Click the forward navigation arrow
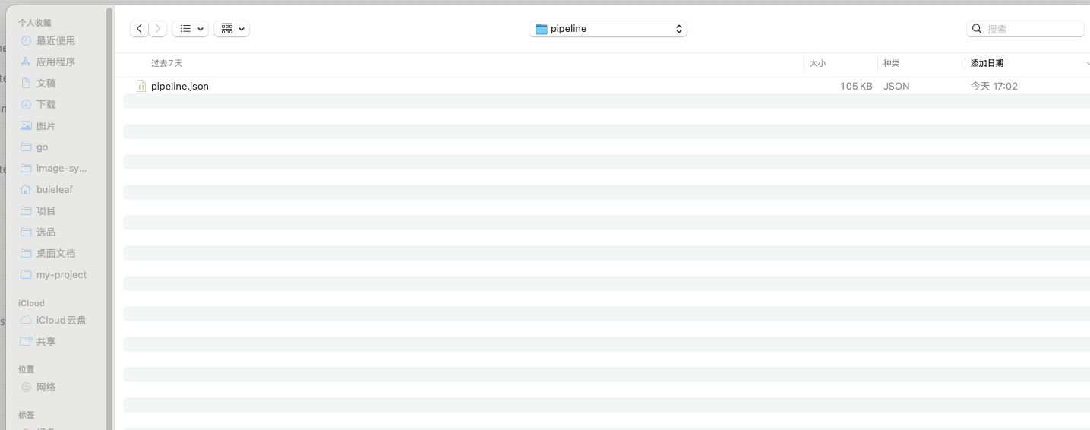This screenshot has height=430, width=1090. (157, 29)
